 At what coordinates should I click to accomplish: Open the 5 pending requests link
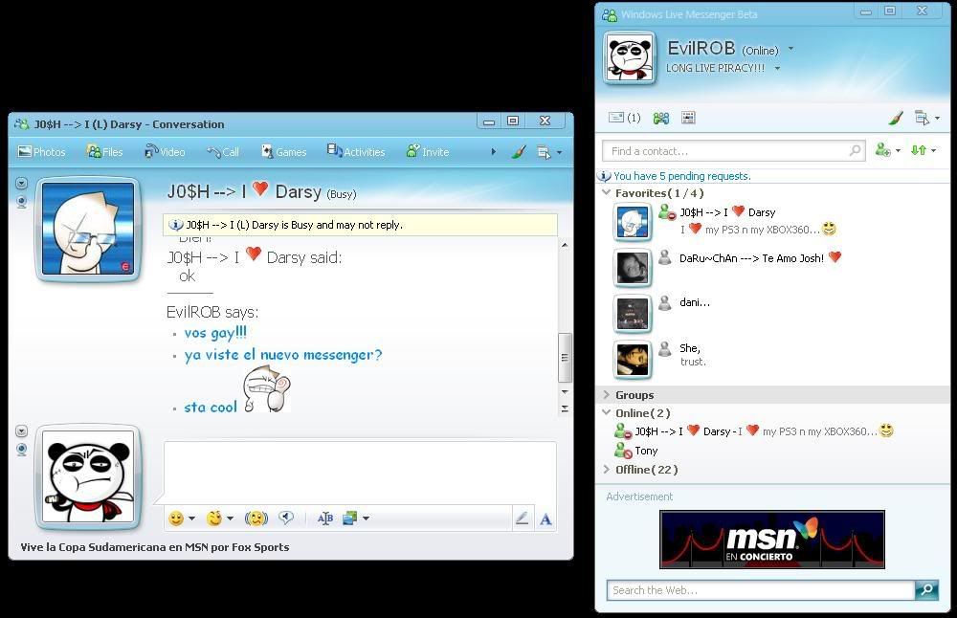tap(681, 176)
